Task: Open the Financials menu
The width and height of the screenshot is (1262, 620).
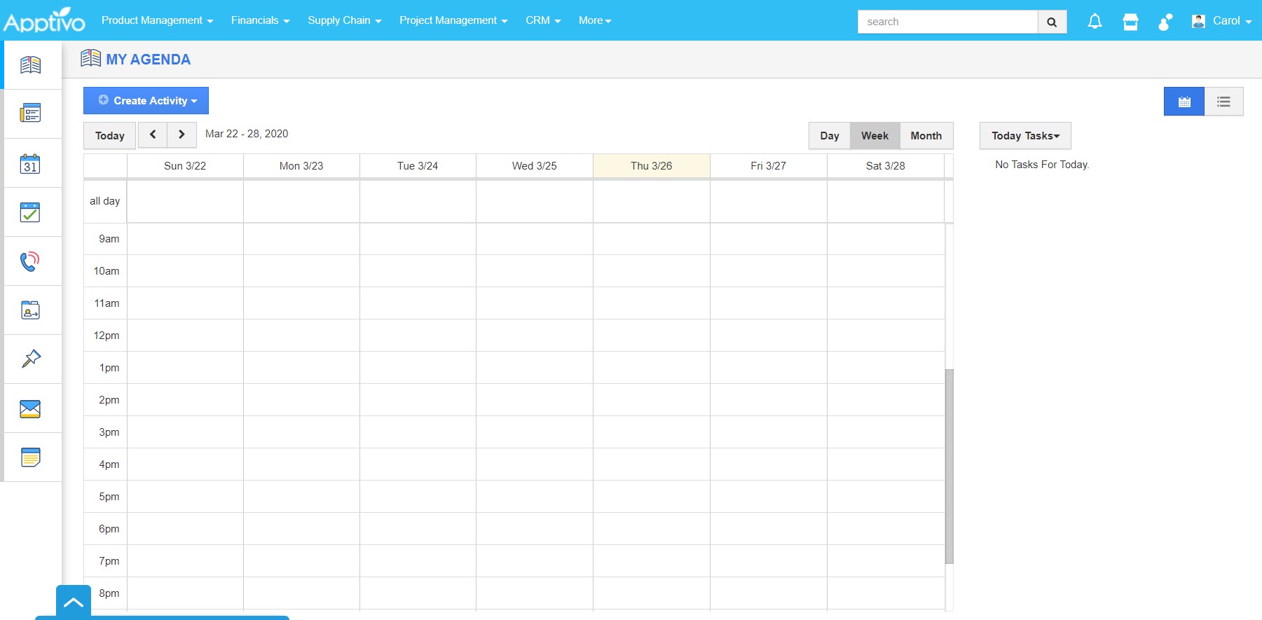Action: point(260,20)
